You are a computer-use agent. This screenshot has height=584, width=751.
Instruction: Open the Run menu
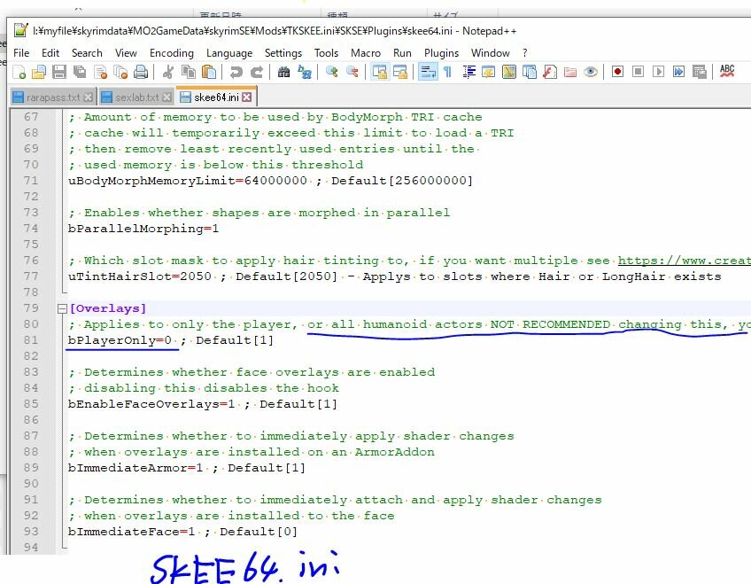click(402, 52)
